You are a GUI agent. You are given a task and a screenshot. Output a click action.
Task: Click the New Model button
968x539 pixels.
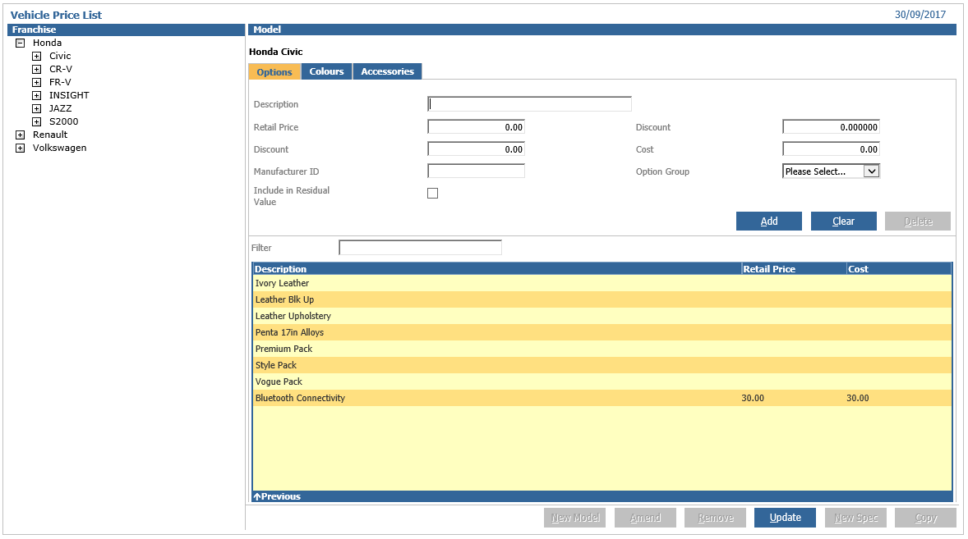point(574,518)
